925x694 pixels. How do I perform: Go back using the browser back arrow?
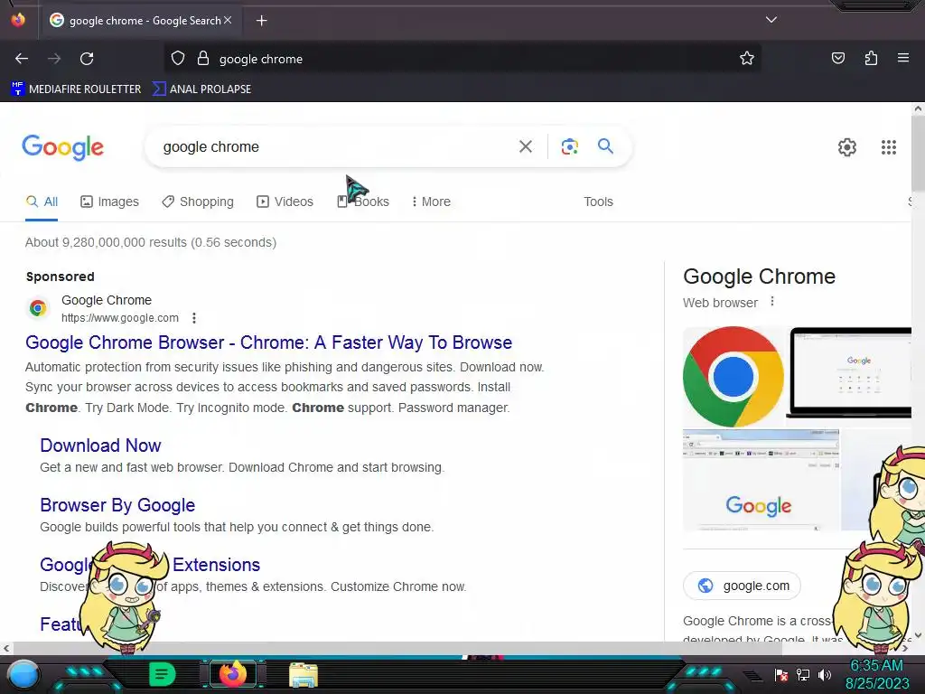click(22, 59)
